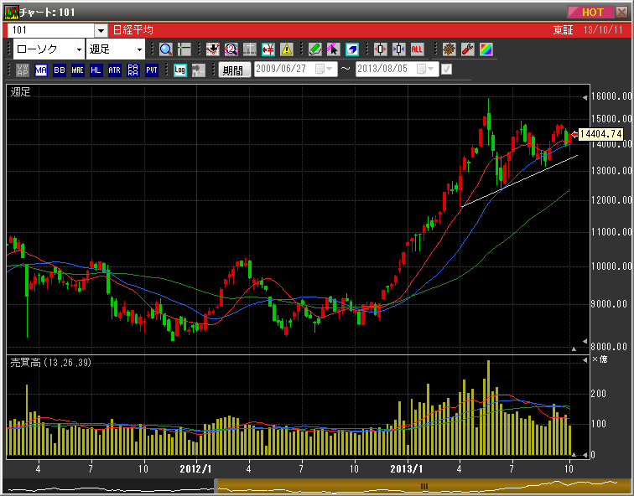Viewport: 634px width, 496px height.
Task: Click the yellow warning triangle icon
Action: 287,49
